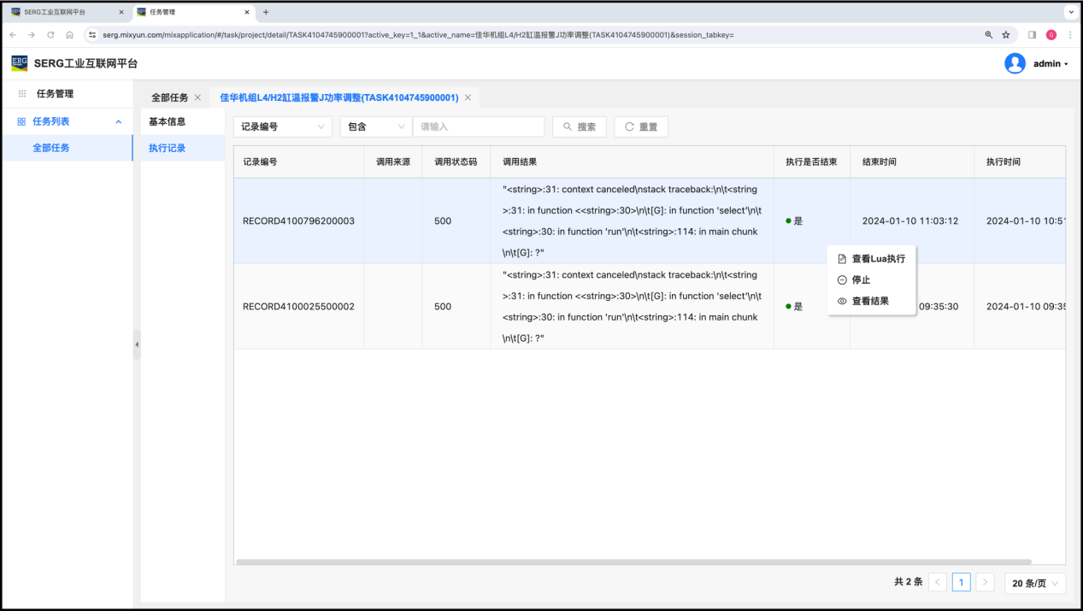1083x611 pixels.
Task: Click the 搜索 search button
Action: tap(580, 126)
